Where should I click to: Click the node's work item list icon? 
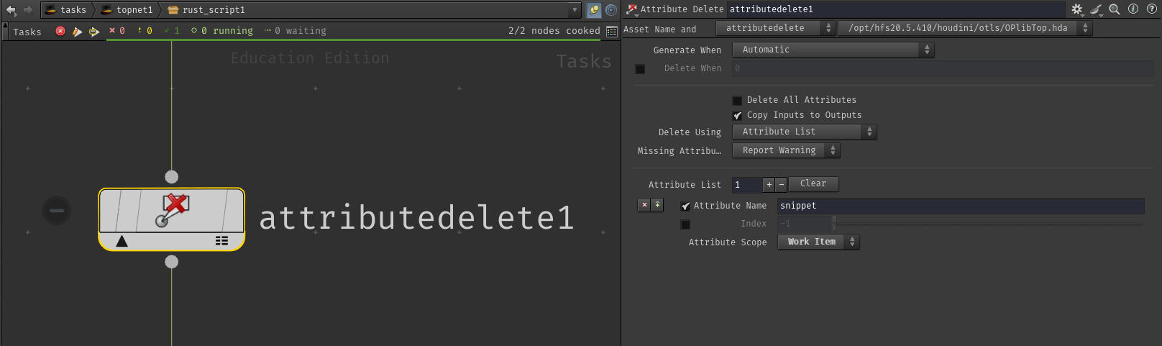click(221, 241)
